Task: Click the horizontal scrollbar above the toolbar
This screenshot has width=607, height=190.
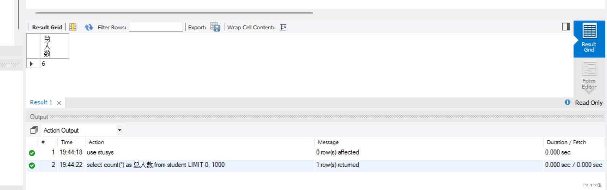Action: tap(174, 13)
